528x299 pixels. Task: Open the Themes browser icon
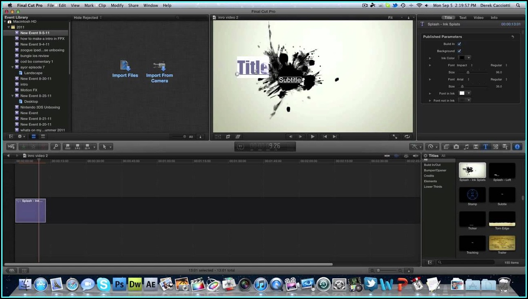[505, 147]
